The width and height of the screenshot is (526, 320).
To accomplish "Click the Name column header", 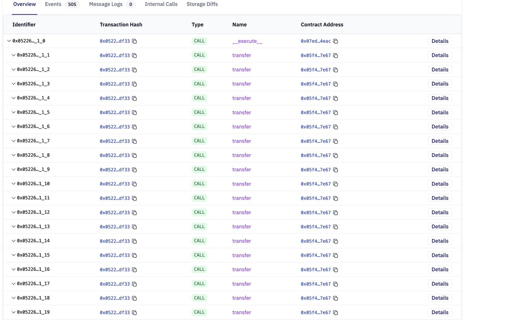I will [x=239, y=25].
